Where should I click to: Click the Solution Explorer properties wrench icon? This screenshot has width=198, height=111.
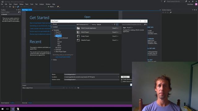click(x=171, y=12)
